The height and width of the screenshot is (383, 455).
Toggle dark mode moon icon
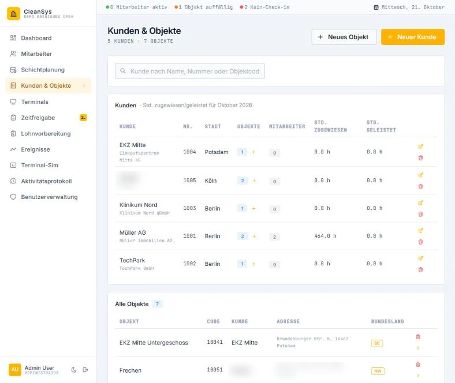tap(74, 370)
